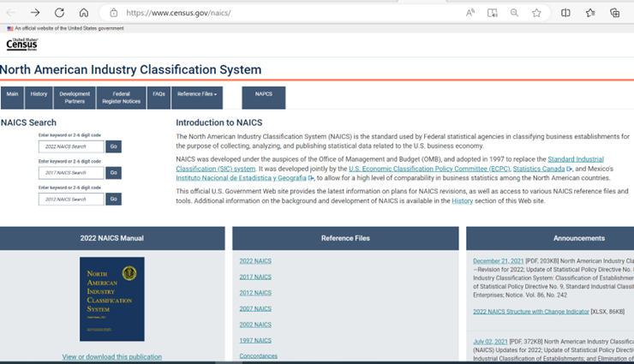This screenshot has width=634, height=364.
Task: Click View or download this publication
Action: 112,357
